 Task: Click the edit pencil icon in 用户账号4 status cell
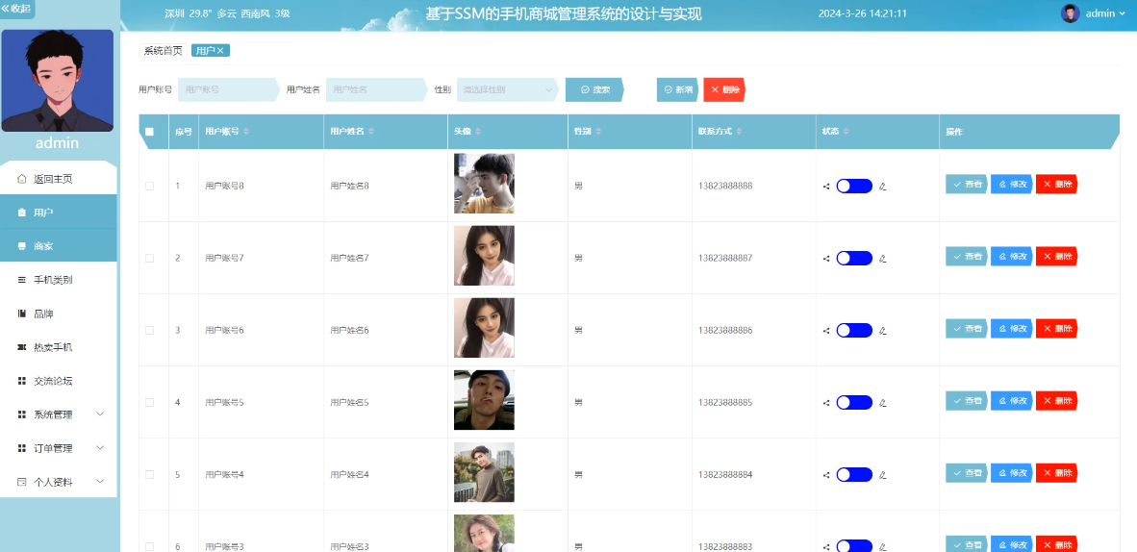[x=882, y=475]
